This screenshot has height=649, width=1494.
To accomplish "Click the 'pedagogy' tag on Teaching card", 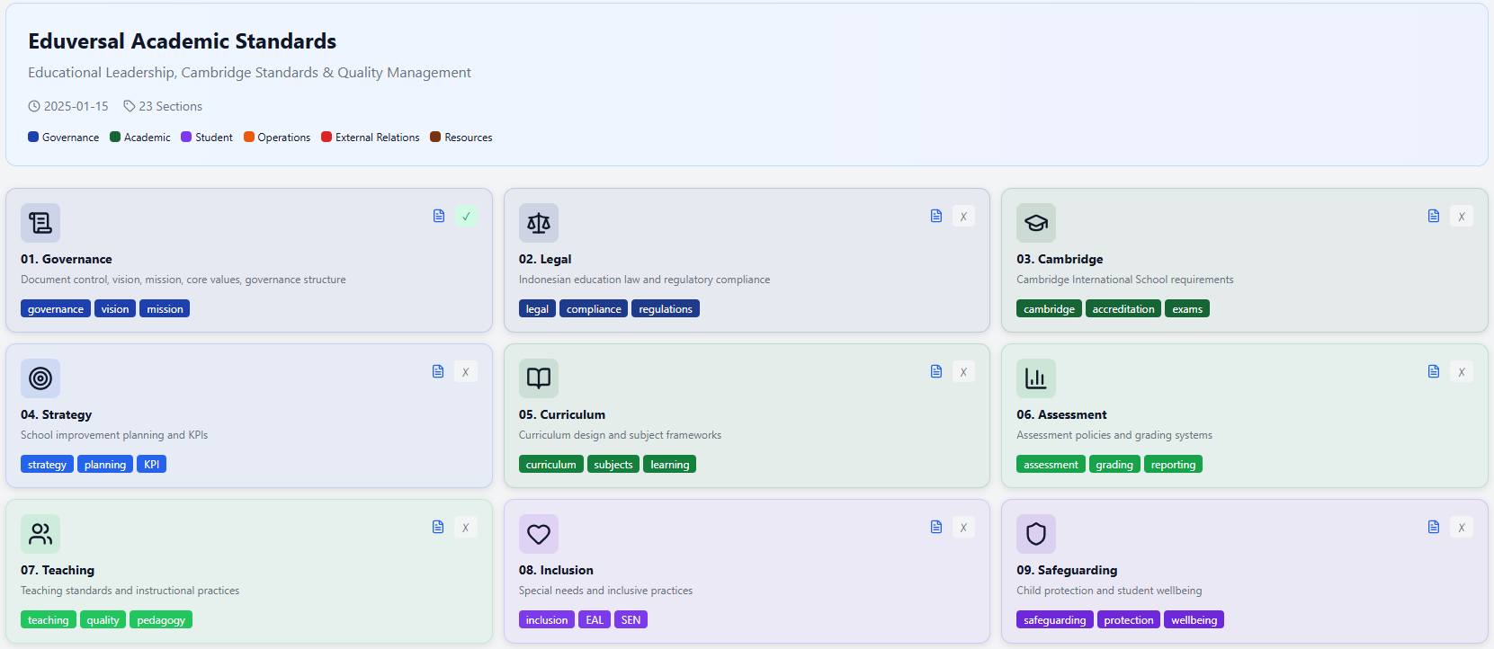I will pyautogui.click(x=161, y=620).
